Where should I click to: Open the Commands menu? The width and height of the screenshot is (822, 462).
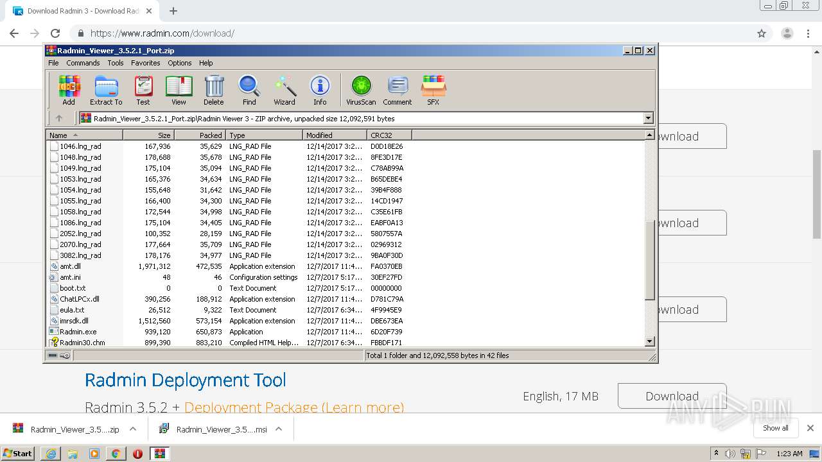[x=83, y=63]
